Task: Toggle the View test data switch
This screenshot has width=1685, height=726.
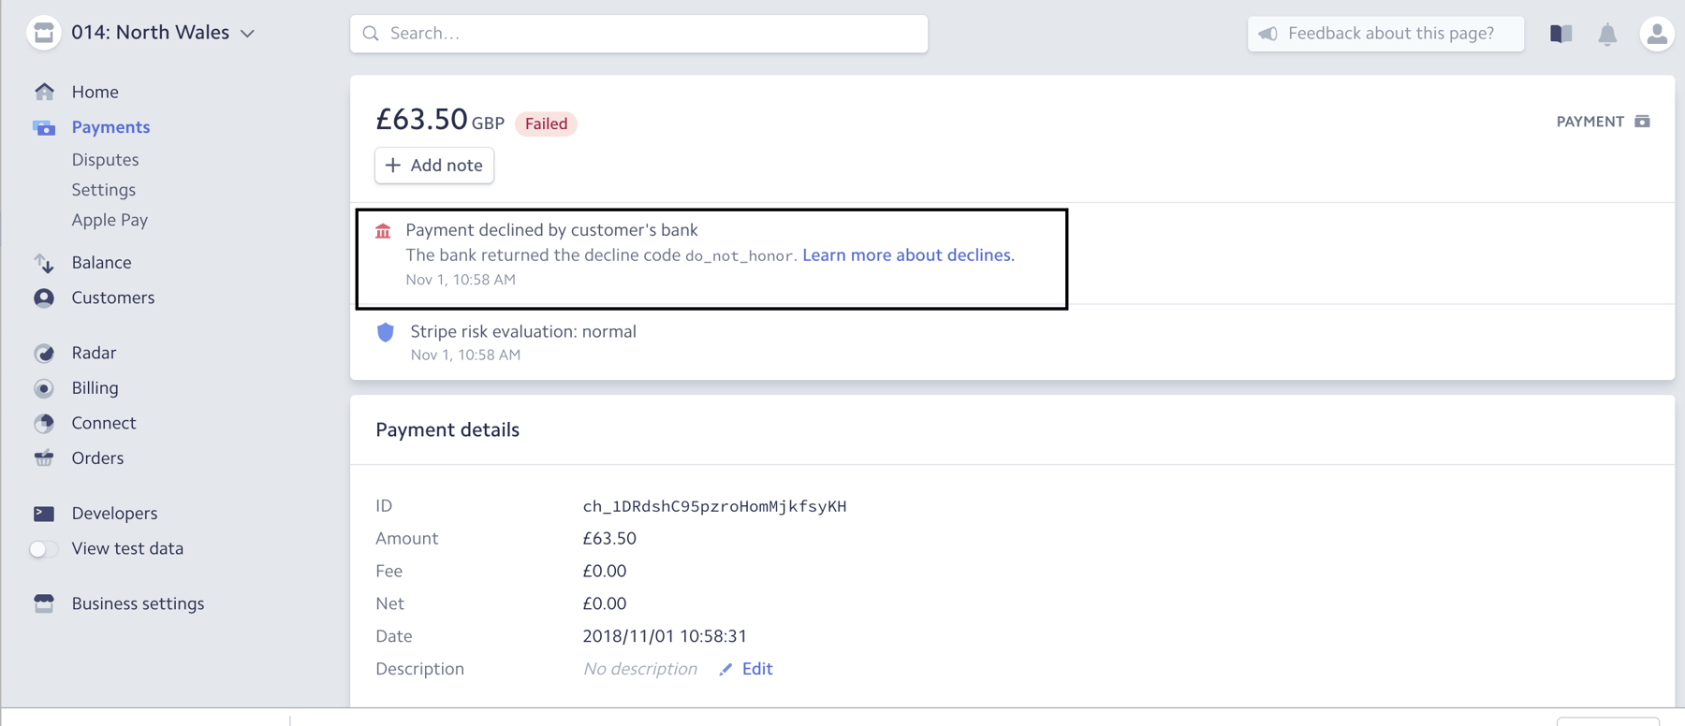Action: 43,549
